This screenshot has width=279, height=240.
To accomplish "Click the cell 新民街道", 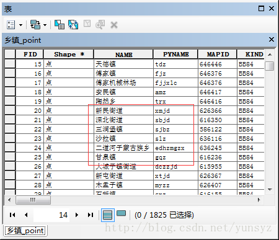I will (x=123, y=110).
